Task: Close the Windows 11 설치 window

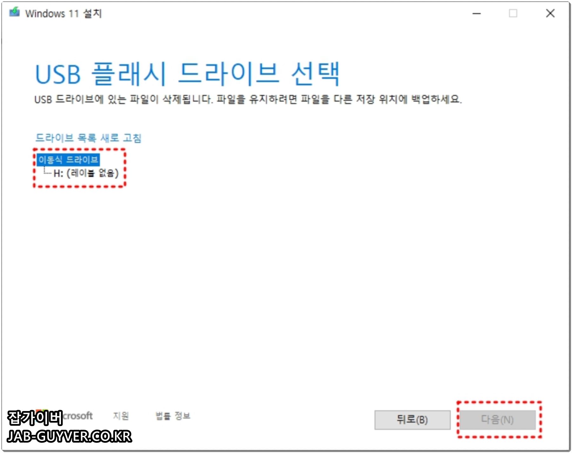Action: [550, 13]
